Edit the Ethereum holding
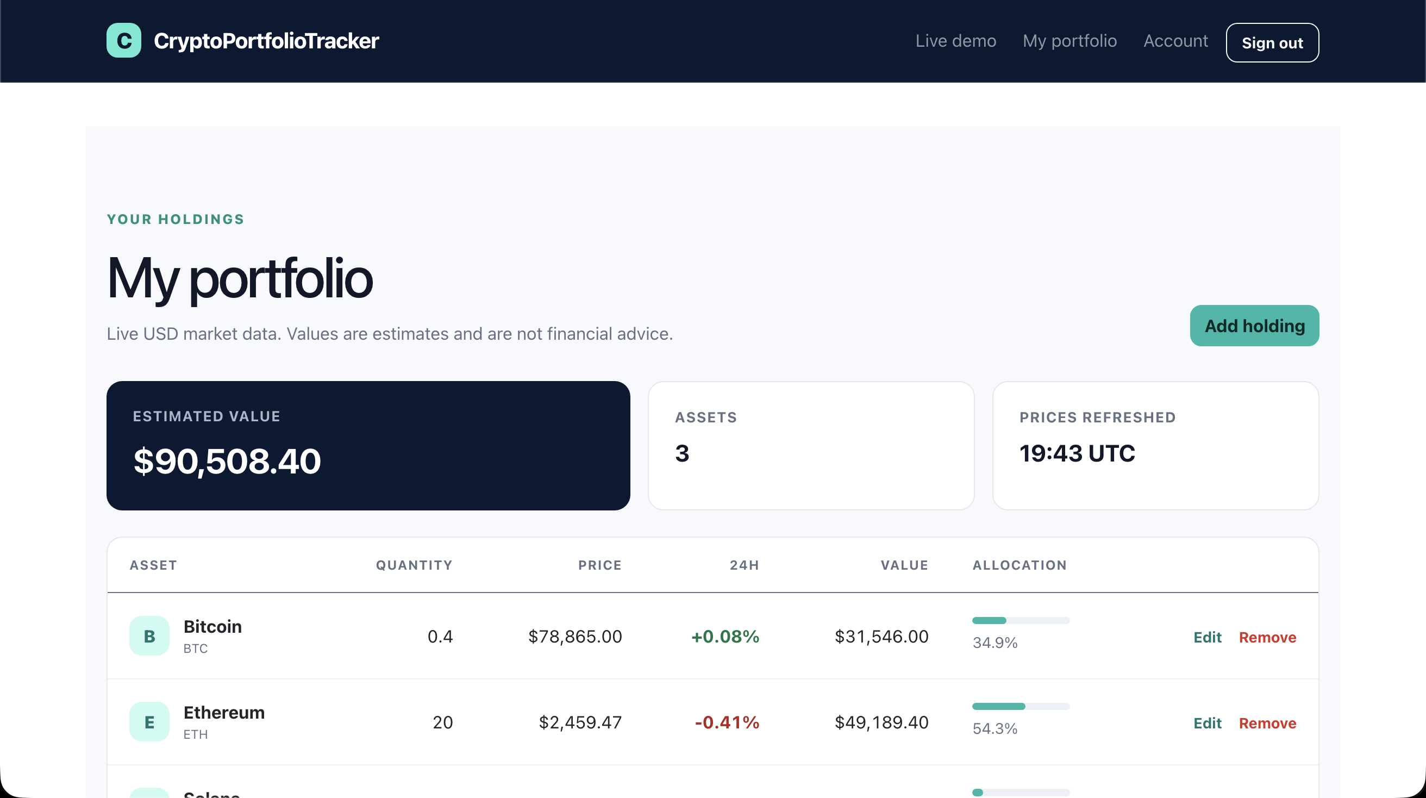1426x798 pixels. (x=1207, y=722)
